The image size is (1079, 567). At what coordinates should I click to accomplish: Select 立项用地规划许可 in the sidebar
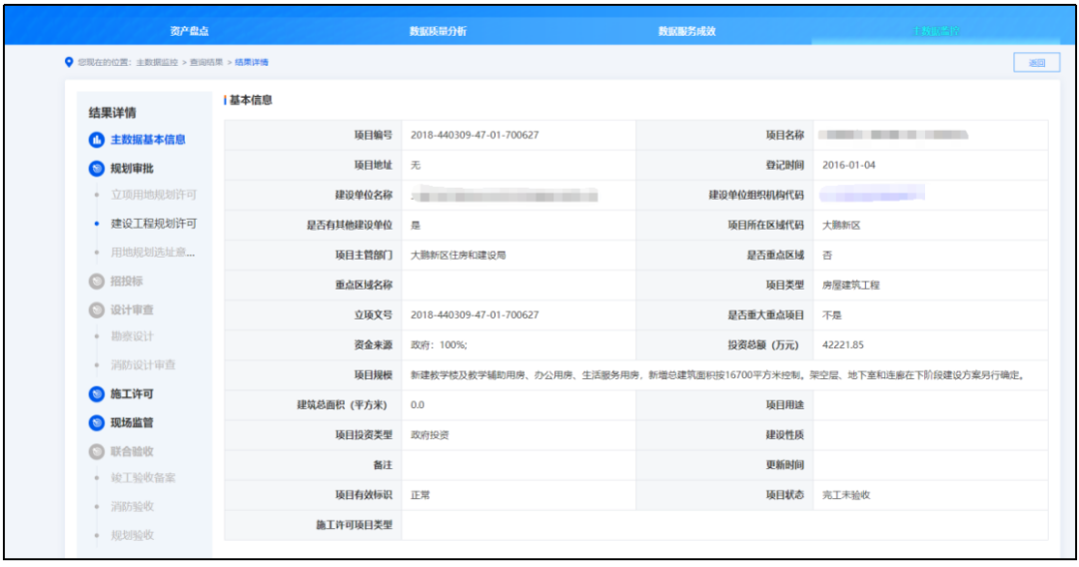point(153,195)
